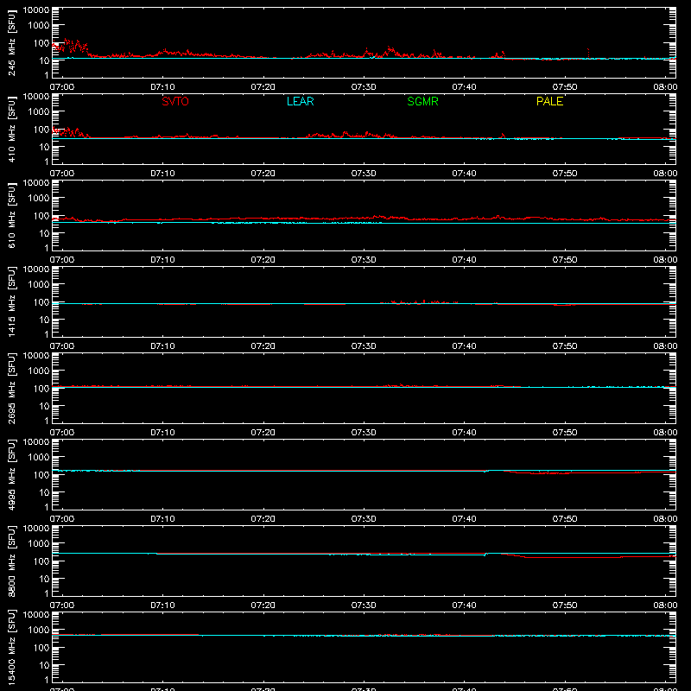Viewport: 691px width, 691px height.
Task: Click the 100 y-axis label of 2695 MHz plot
Action: coord(41,389)
